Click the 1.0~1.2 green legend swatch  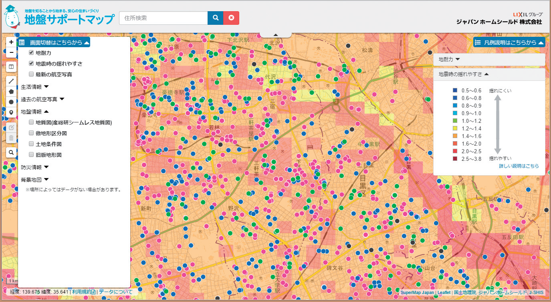click(455, 121)
